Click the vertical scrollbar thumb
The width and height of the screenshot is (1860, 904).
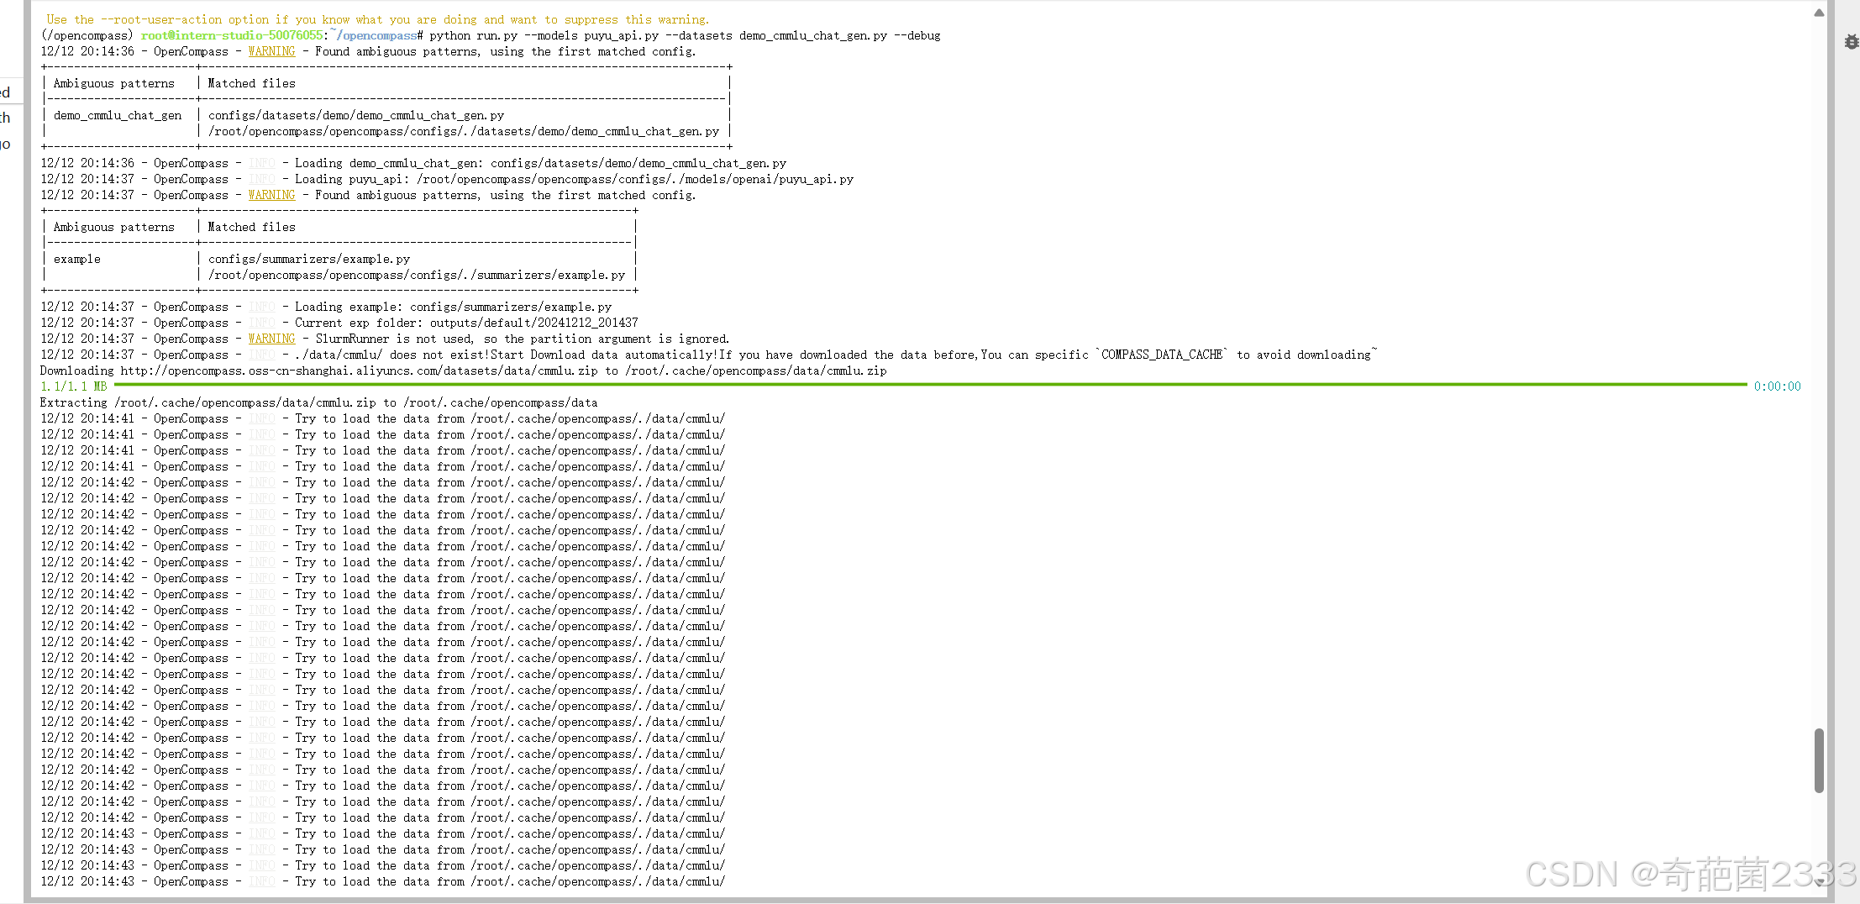(x=1820, y=760)
